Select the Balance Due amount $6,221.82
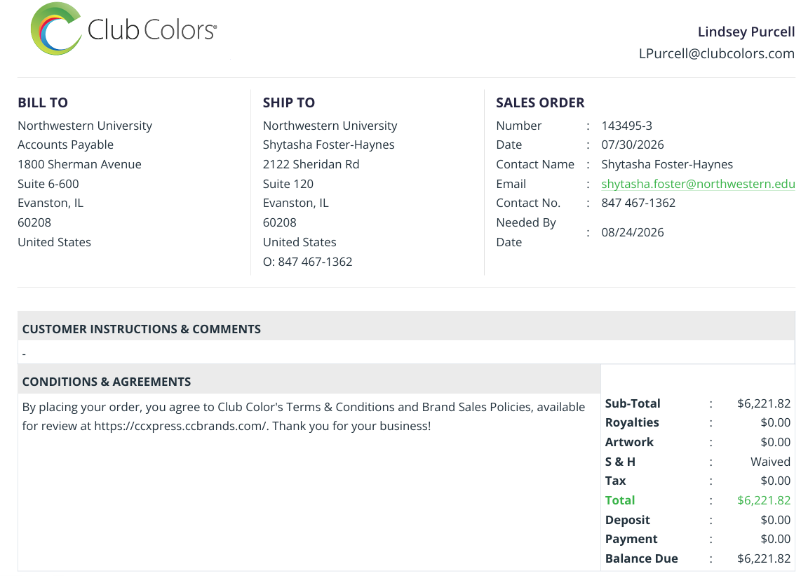 click(764, 558)
